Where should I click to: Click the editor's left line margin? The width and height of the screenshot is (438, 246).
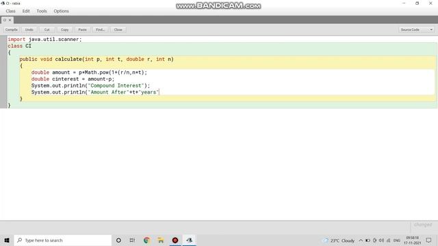click(3, 72)
